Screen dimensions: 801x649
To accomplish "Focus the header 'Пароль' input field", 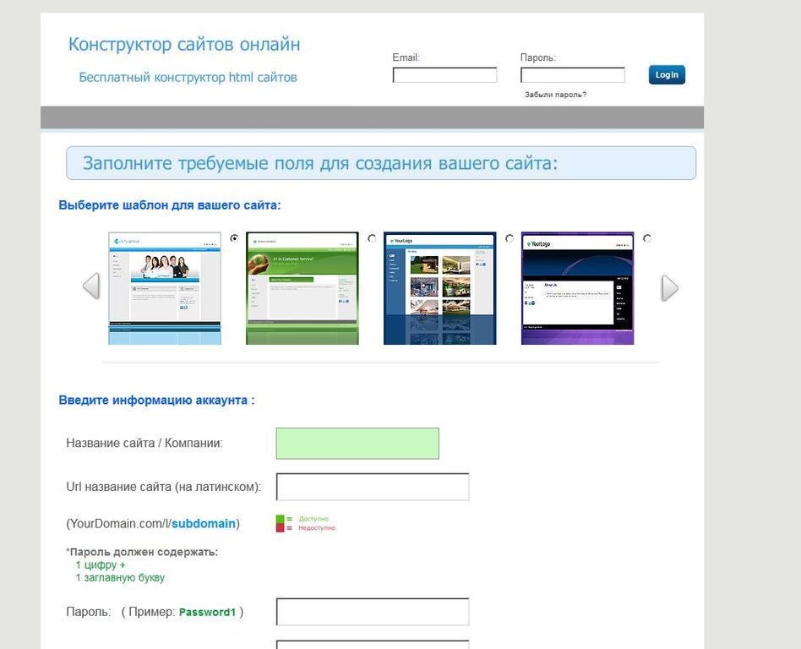I will tap(573, 75).
